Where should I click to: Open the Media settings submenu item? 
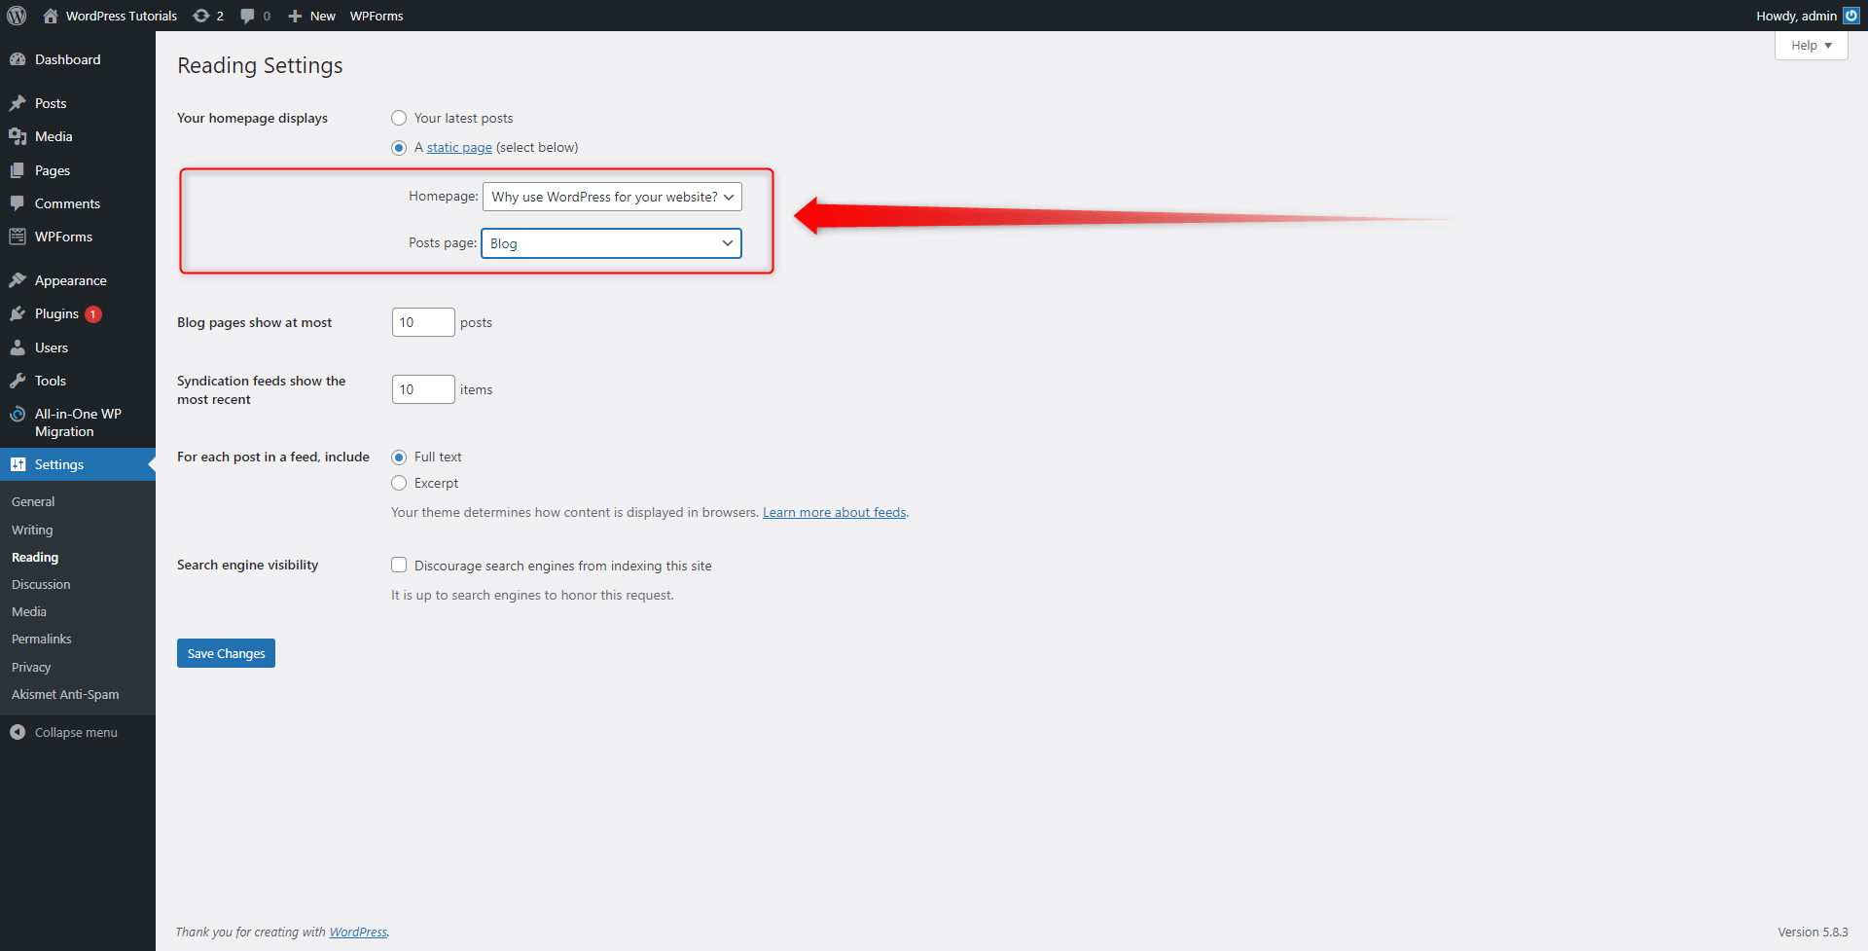click(29, 611)
